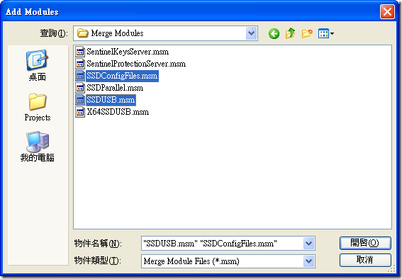Select SSDUSB.msm file name
The width and height of the screenshot is (402, 279).
(111, 100)
